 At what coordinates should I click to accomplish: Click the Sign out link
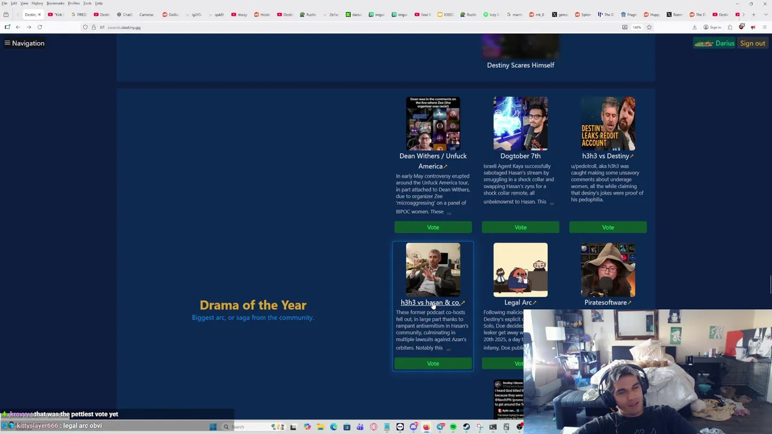(x=753, y=43)
